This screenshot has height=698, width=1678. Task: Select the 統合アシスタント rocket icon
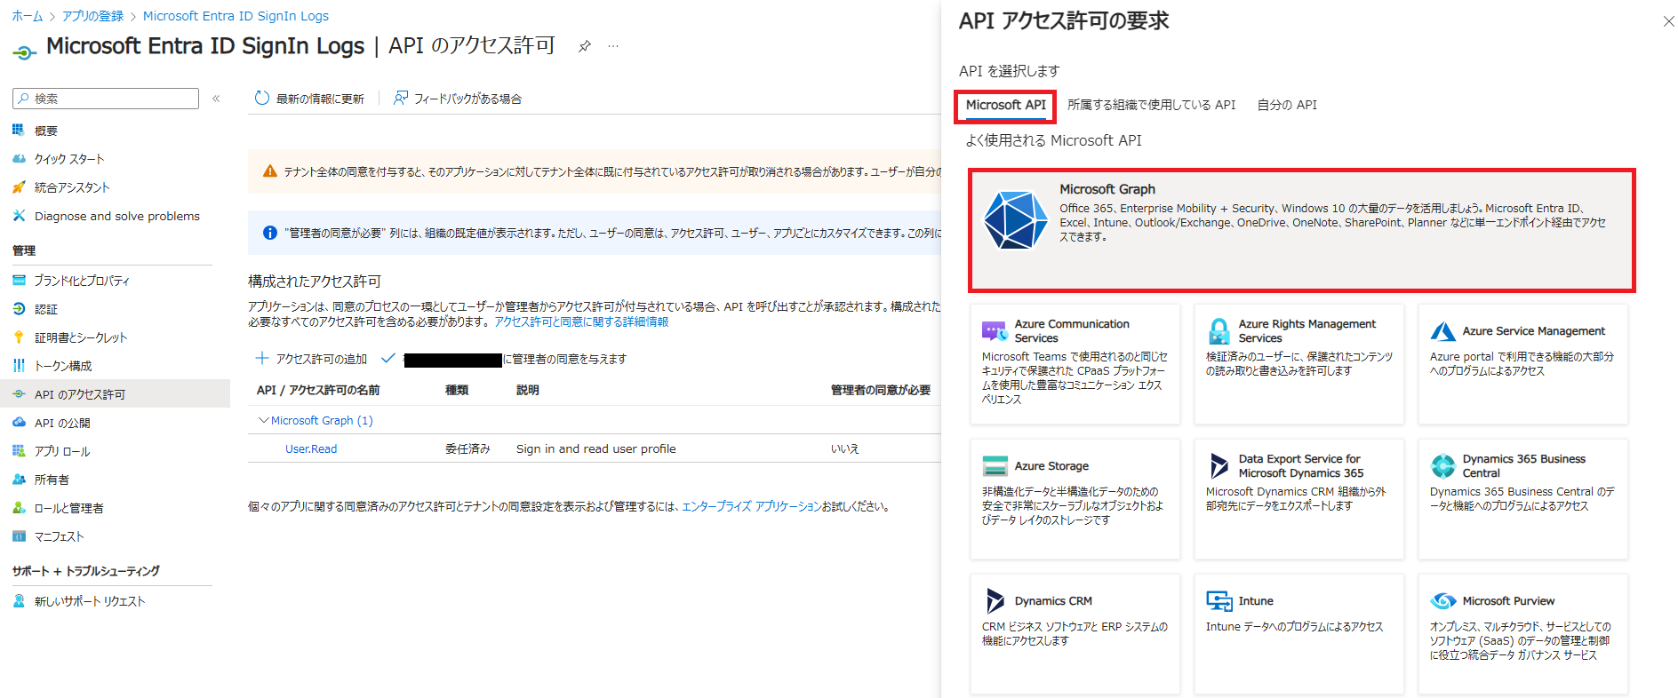[x=19, y=187]
